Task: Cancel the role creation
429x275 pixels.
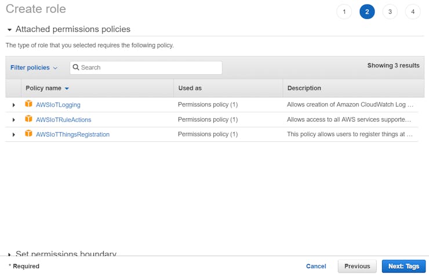Action: 316,266
